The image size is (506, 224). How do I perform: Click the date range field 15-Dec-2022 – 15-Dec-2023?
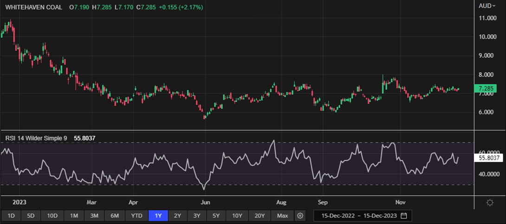363,216
